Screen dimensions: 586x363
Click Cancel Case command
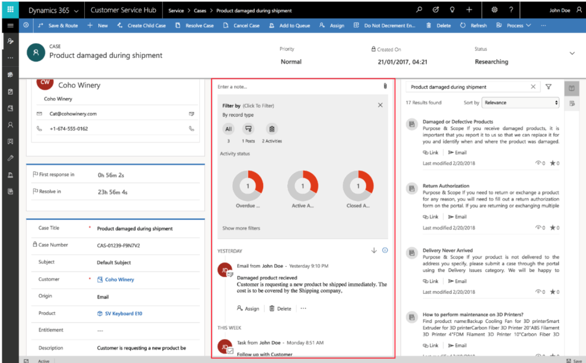tap(241, 25)
